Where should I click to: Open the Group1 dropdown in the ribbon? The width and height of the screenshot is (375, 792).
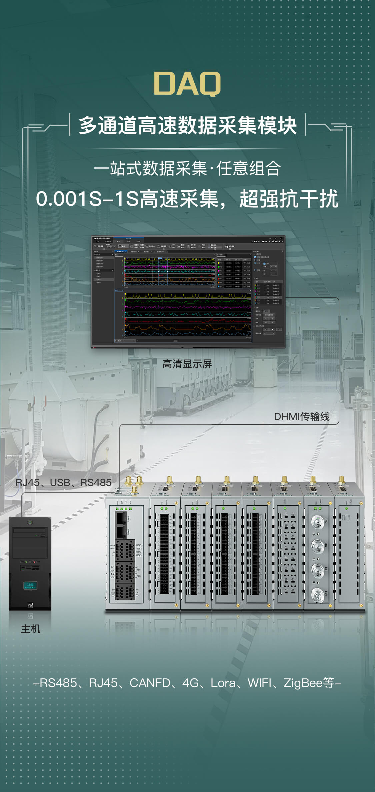(111, 247)
